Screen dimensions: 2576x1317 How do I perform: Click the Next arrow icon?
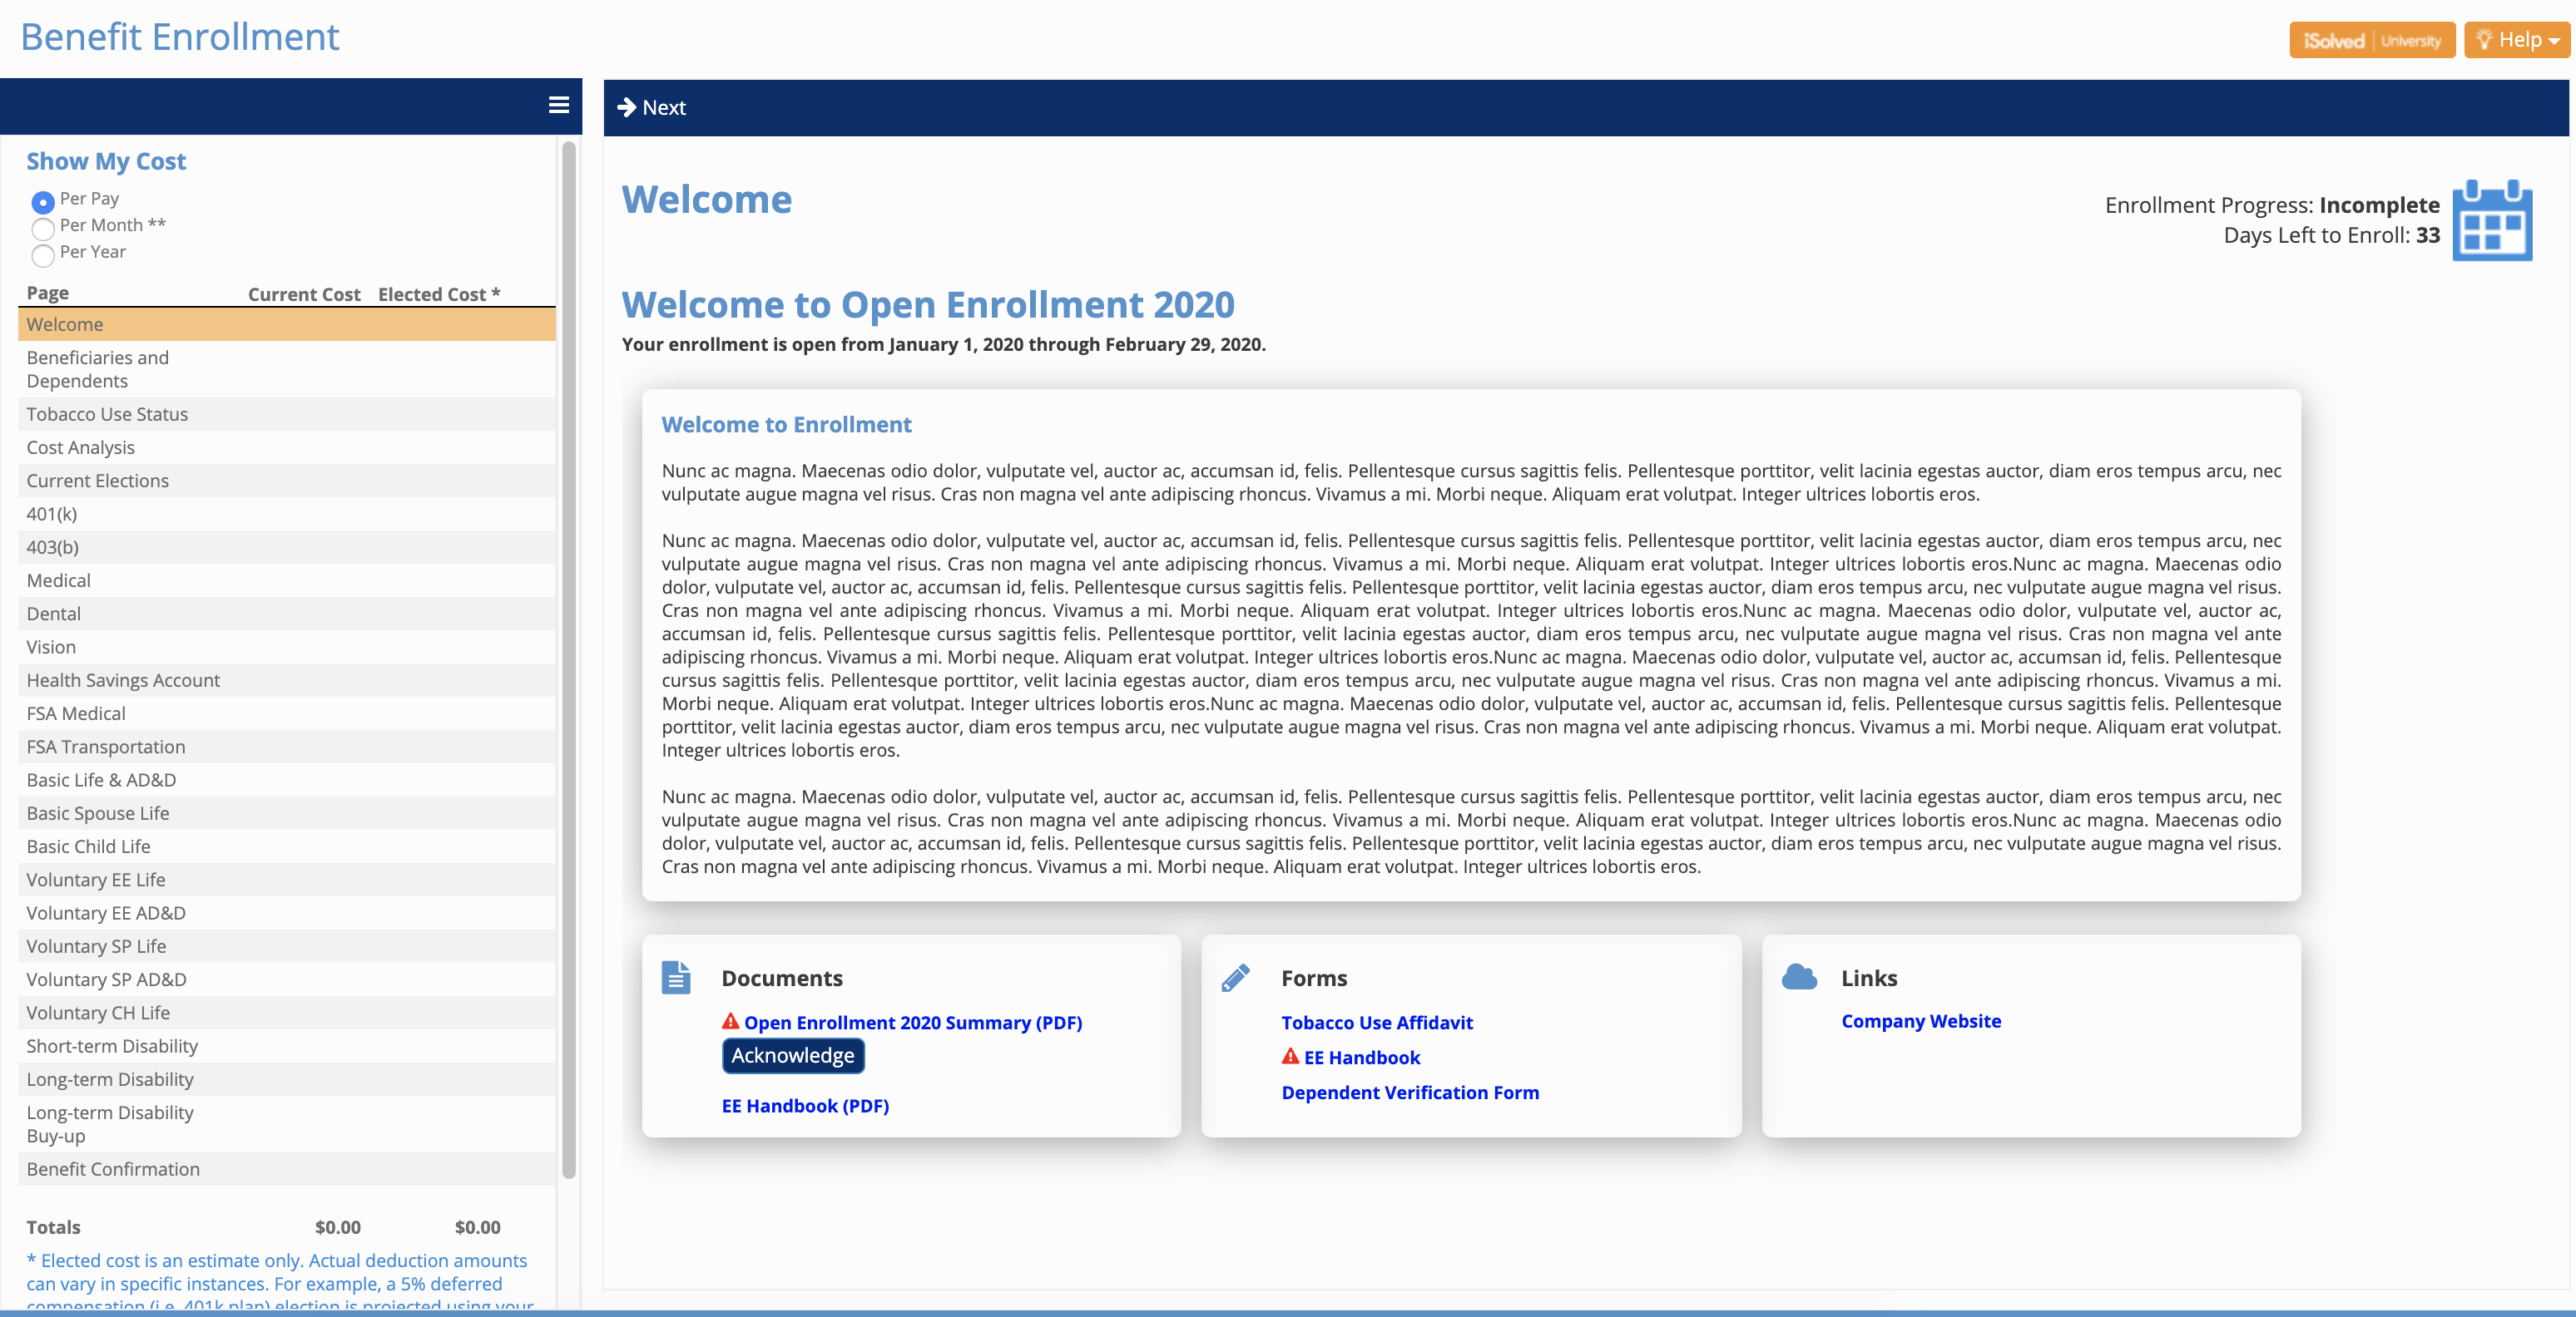coord(628,107)
